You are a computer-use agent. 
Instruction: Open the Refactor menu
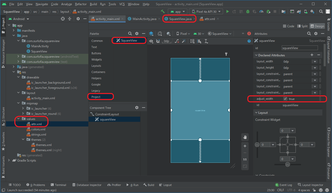[x=81, y=4]
